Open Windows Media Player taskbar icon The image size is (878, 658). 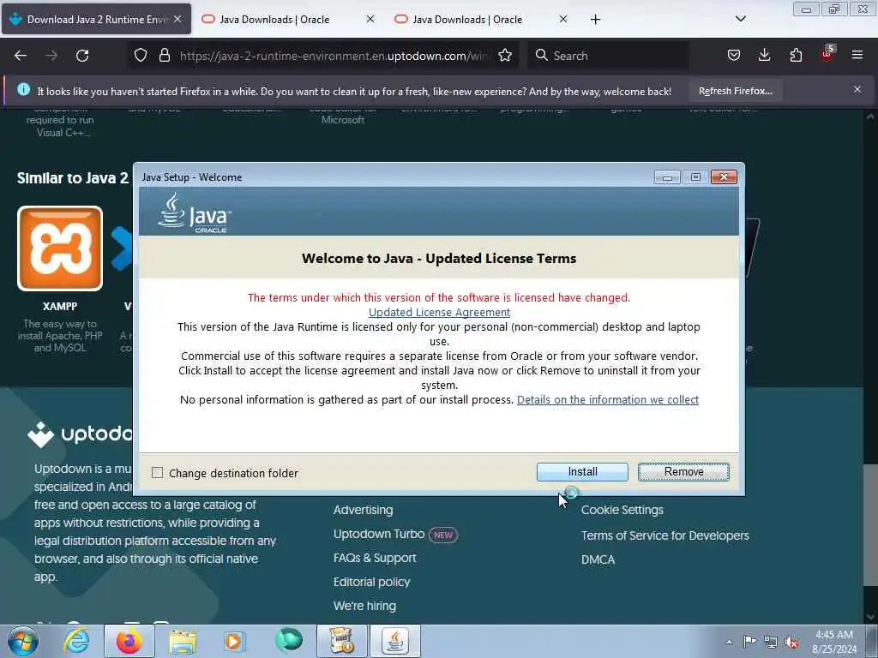click(234, 641)
